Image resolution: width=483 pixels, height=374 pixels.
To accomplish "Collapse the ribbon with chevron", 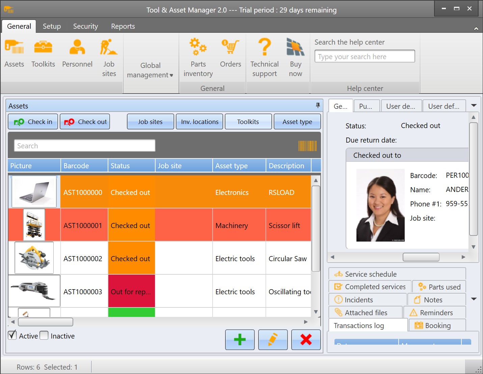I will click(476, 29).
